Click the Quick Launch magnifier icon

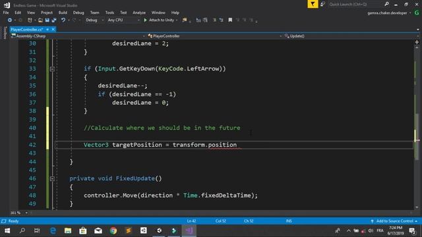click(386, 4)
